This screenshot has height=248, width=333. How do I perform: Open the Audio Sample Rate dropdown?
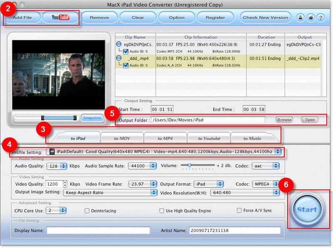[x=142, y=166]
